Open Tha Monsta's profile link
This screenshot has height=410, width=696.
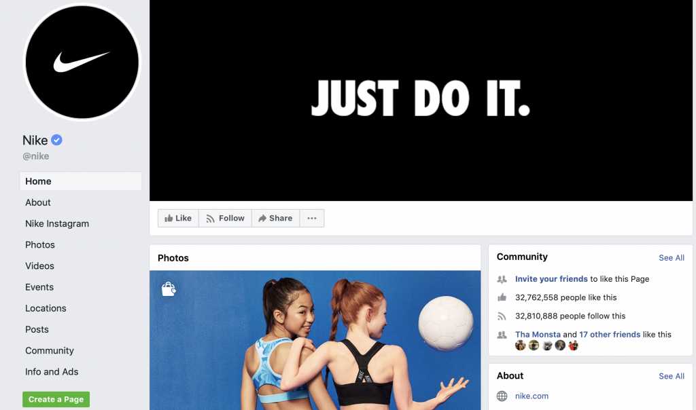click(538, 335)
